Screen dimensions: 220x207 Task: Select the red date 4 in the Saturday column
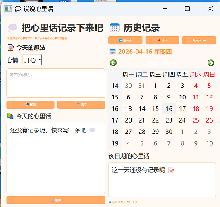tap(196, 86)
